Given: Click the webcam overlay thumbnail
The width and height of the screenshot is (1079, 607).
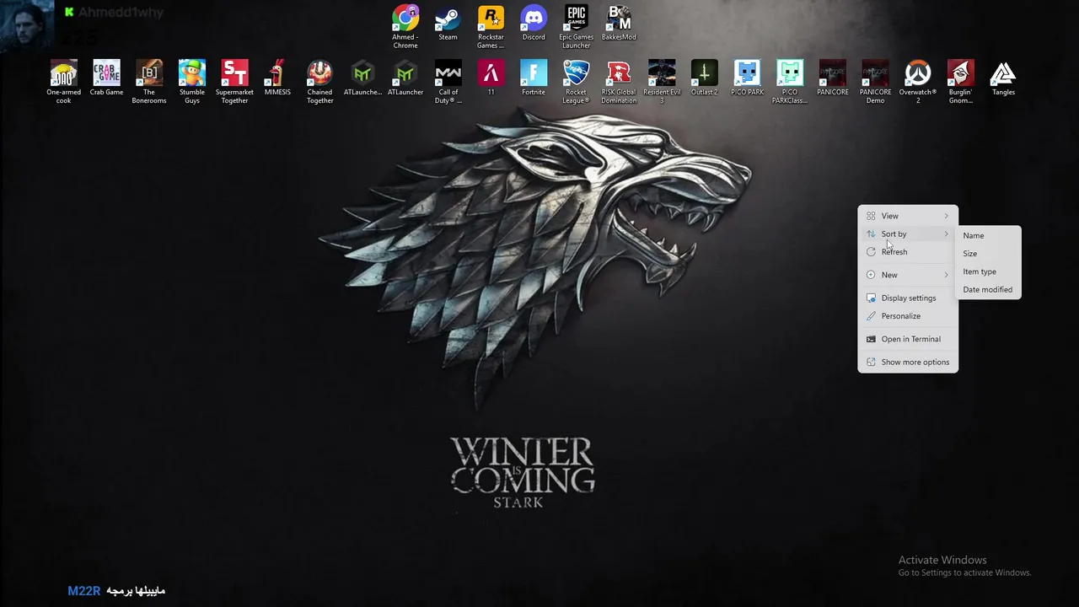Looking at the screenshot, I should [x=27, y=25].
